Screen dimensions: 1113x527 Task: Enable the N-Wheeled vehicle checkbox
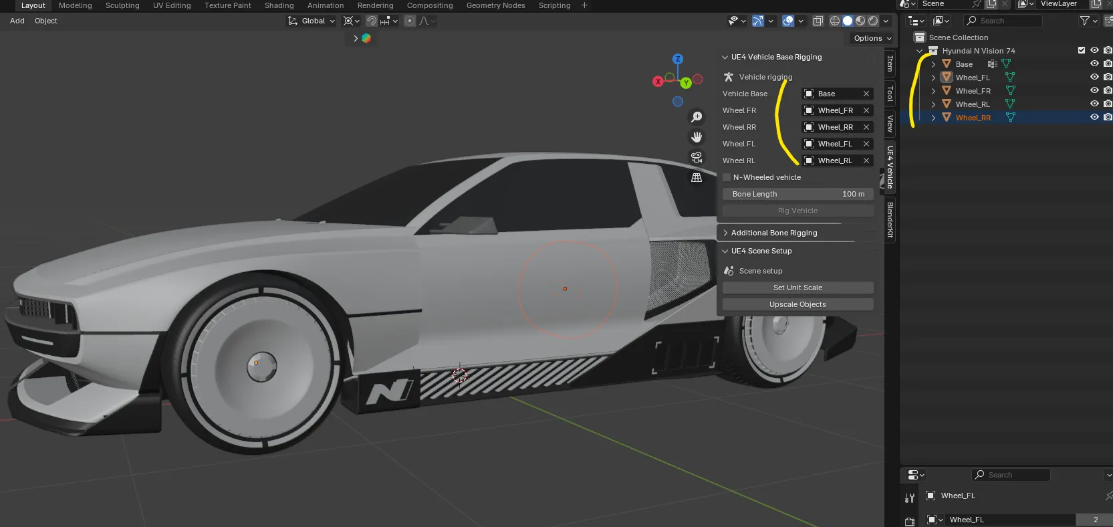[727, 177]
